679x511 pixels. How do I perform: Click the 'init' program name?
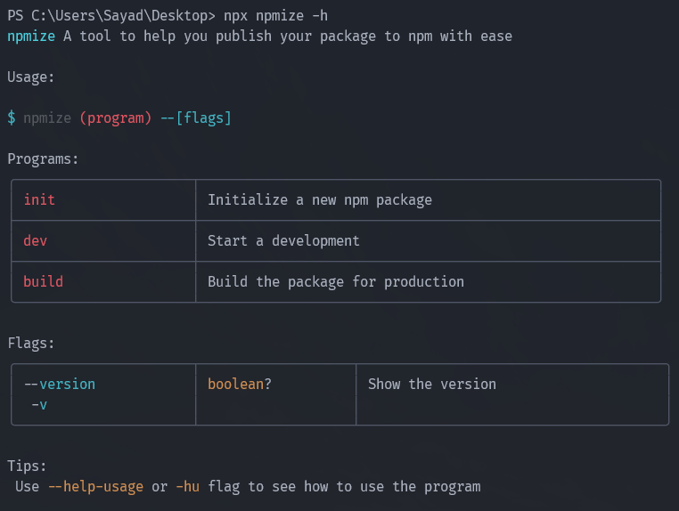click(39, 199)
